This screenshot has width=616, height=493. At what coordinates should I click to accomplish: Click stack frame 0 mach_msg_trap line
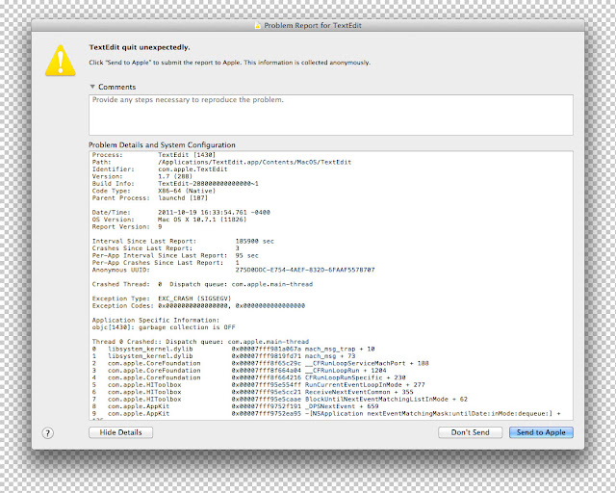pos(233,349)
